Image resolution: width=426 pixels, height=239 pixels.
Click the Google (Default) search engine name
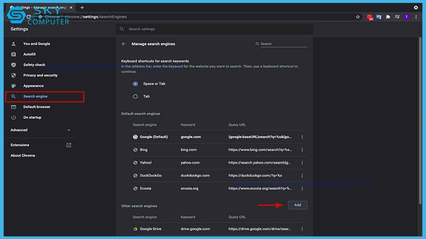(x=154, y=137)
